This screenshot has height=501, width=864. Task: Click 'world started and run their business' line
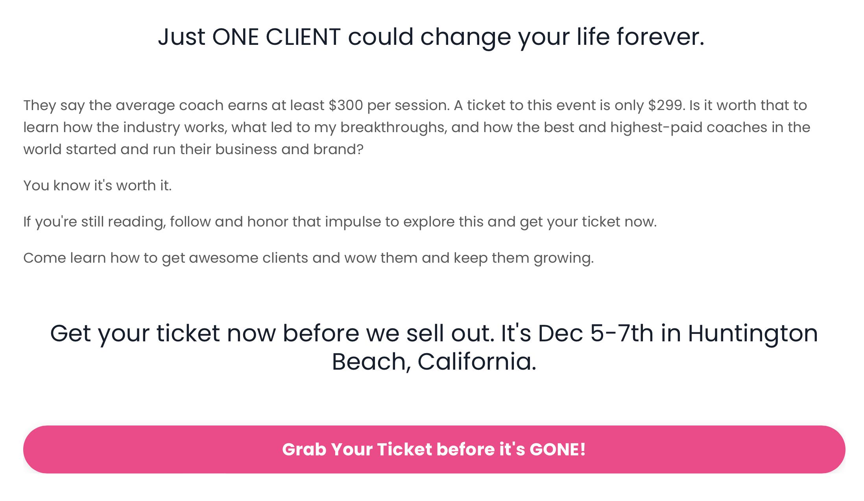point(193,149)
